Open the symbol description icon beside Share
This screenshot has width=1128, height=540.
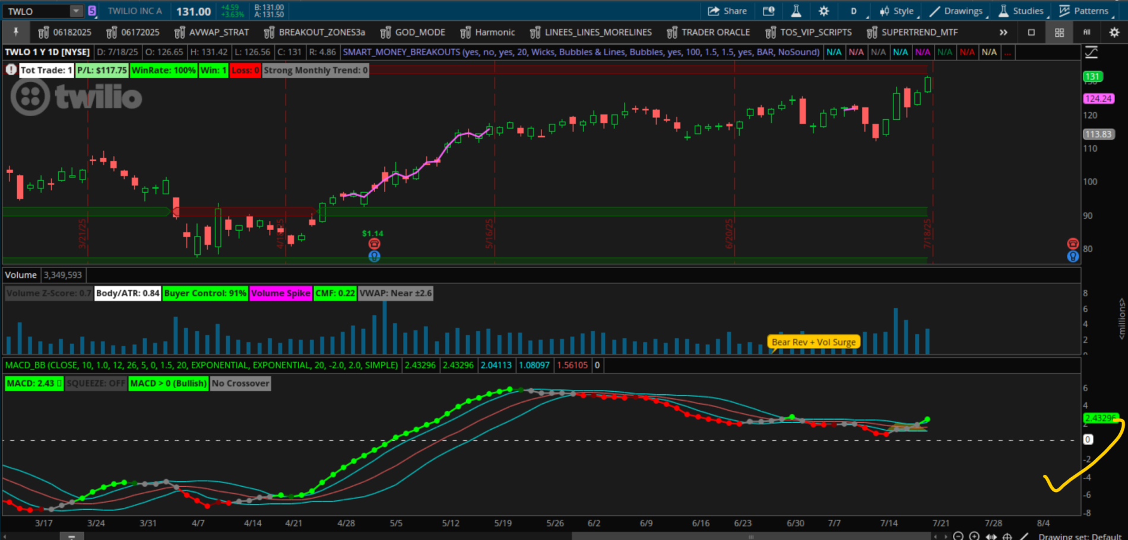tap(769, 11)
